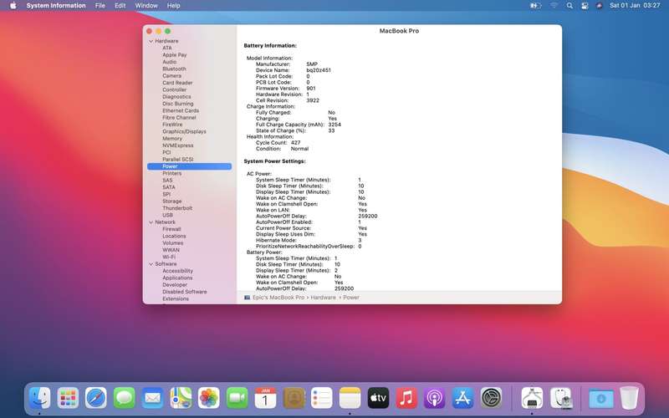Open Maps app in Dock
The width and height of the screenshot is (669, 418).
coord(181,398)
